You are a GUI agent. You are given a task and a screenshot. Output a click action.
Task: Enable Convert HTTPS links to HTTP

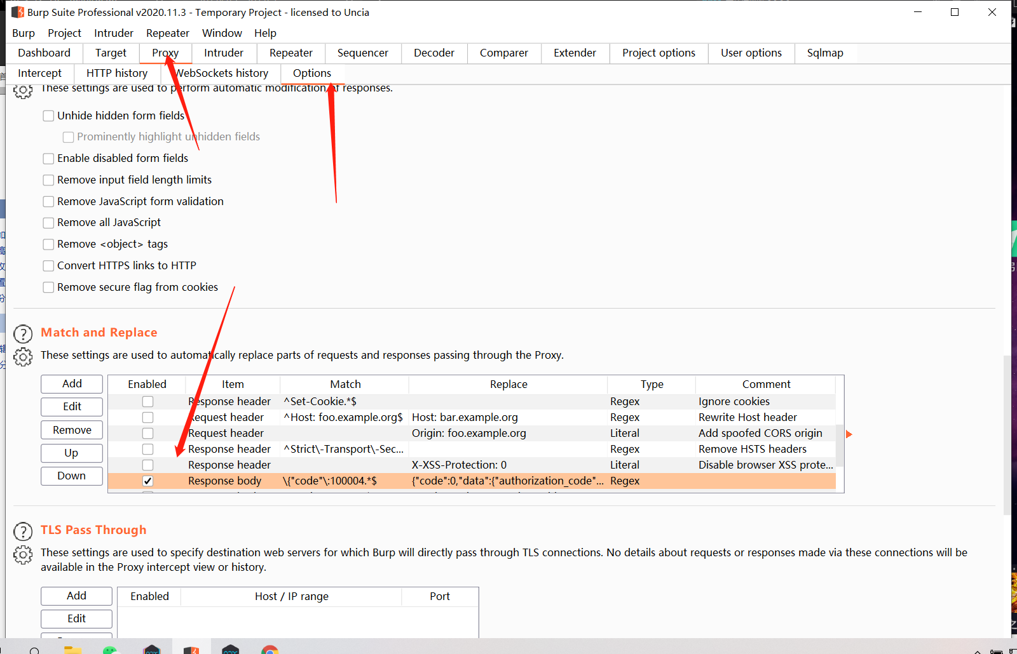coord(48,266)
